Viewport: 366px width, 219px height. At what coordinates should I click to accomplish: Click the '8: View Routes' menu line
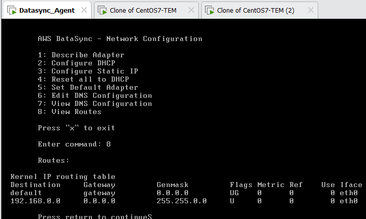click(x=70, y=112)
